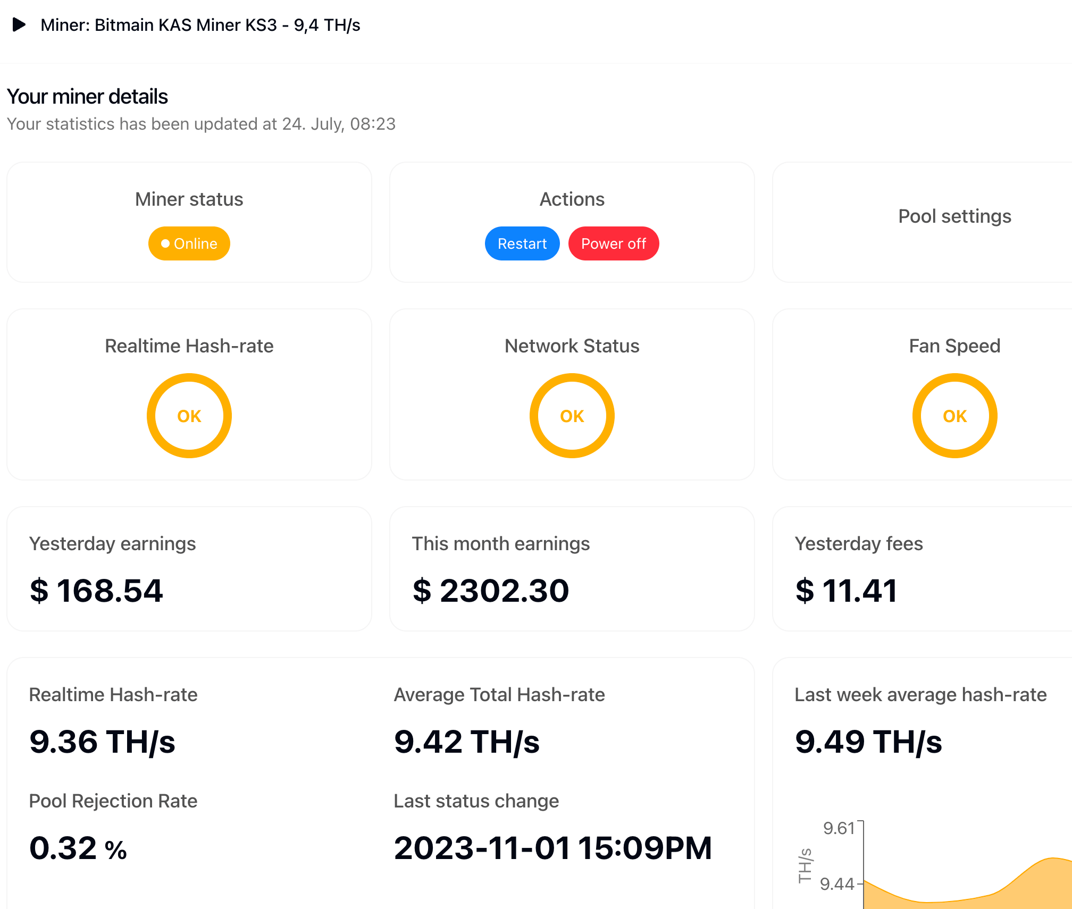Image resolution: width=1072 pixels, height=909 pixels.
Task: Click the This month earnings $ 2302.30 amount
Action: [491, 591]
